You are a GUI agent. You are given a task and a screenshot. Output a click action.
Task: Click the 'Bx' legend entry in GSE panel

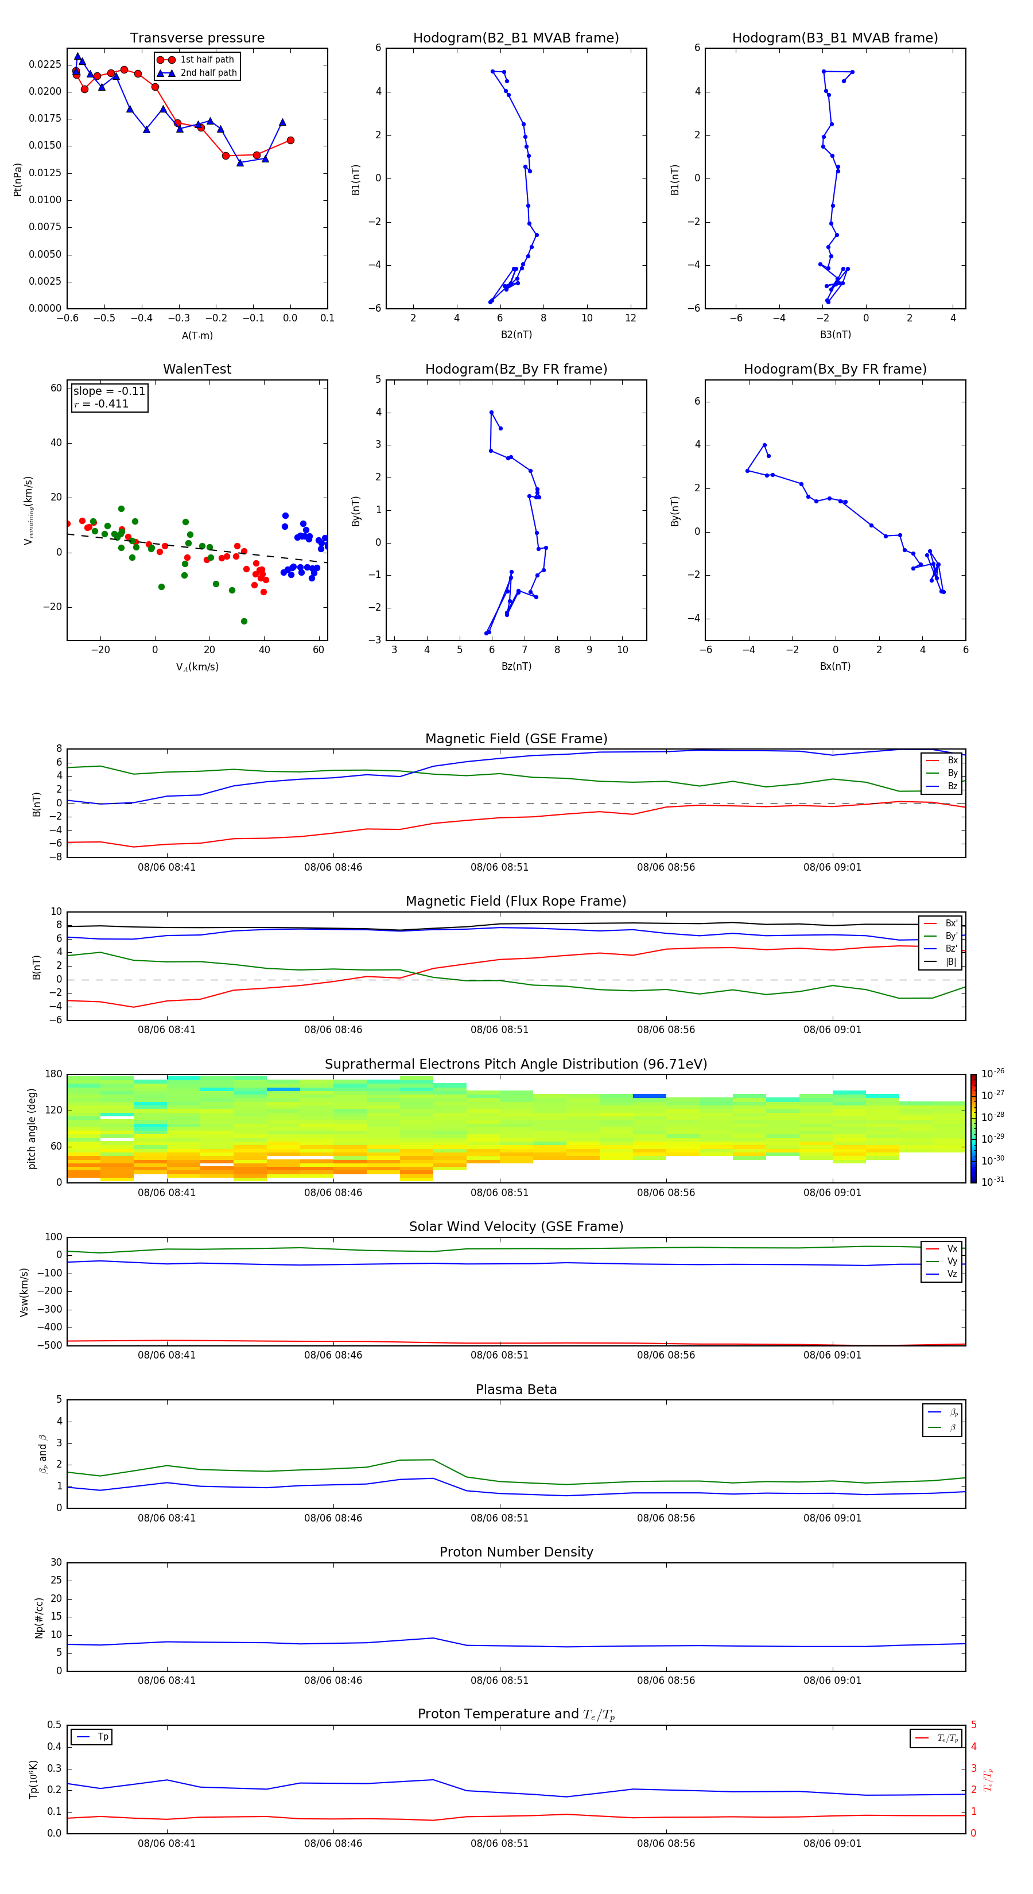click(942, 760)
